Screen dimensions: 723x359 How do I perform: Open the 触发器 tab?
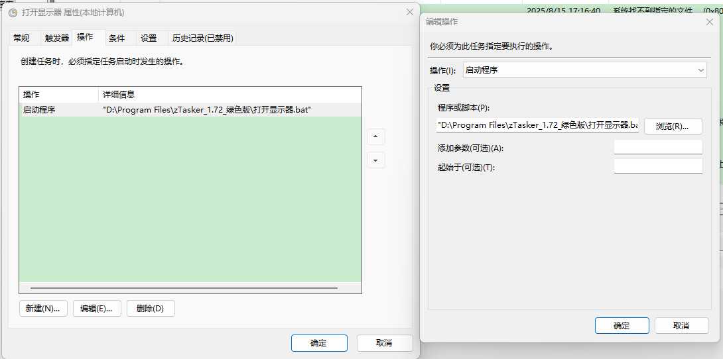57,38
